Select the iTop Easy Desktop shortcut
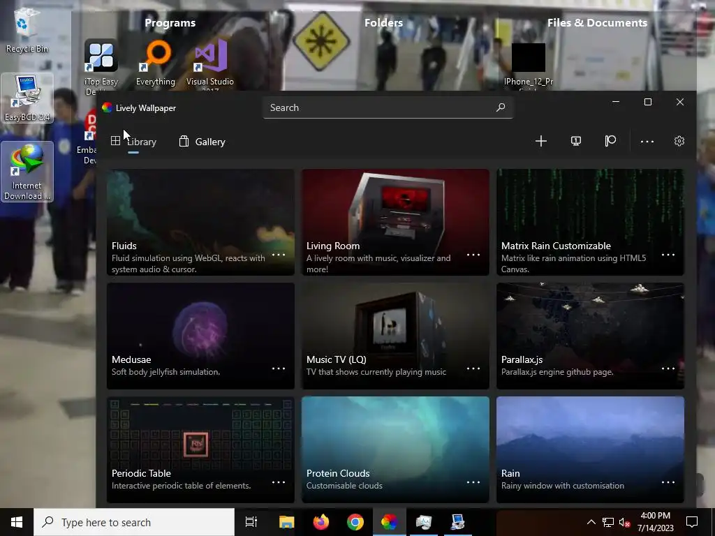The width and height of the screenshot is (715, 536). (x=101, y=68)
